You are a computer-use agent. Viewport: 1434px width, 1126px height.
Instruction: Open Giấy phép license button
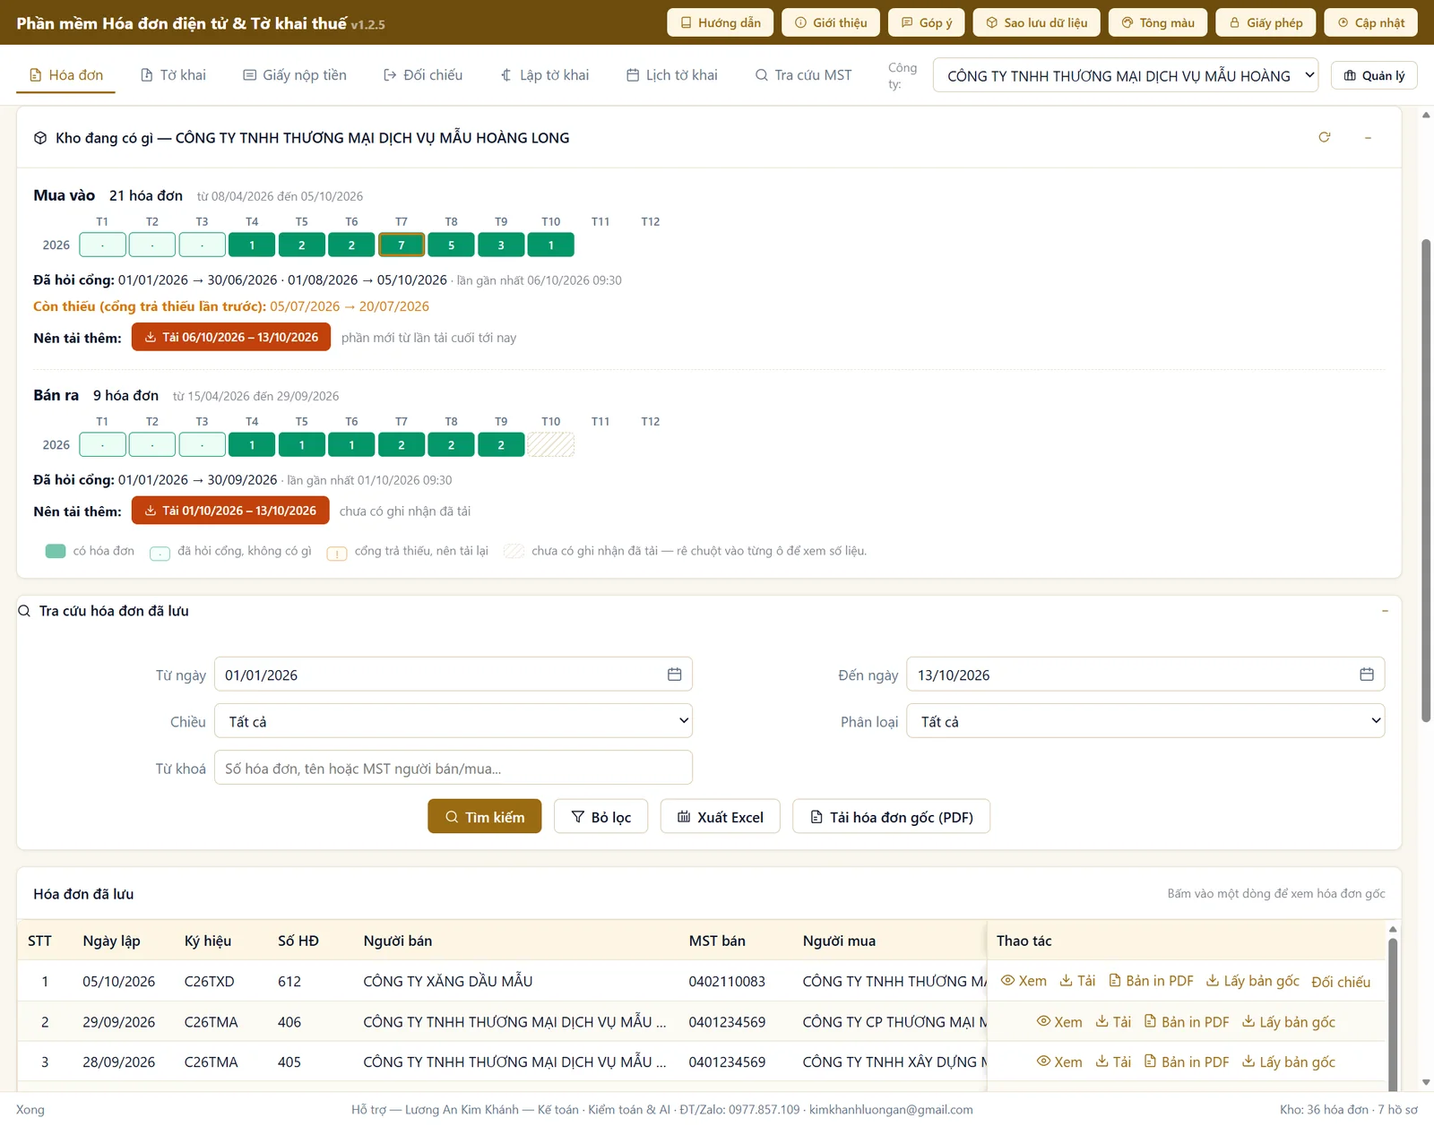coord(1266,22)
